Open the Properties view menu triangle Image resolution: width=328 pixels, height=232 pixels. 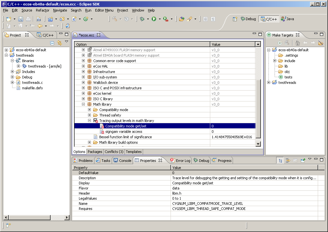click(x=310, y=159)
